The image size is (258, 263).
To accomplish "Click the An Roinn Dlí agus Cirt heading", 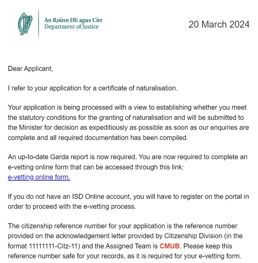I will pos(73,20).
